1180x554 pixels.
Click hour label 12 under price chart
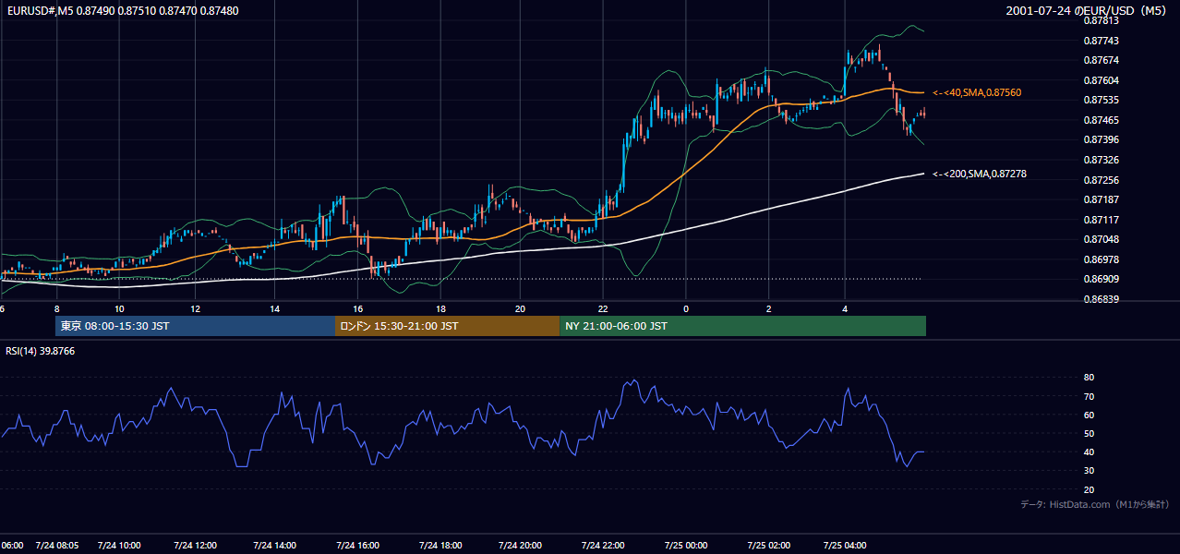tap(196, 309)
